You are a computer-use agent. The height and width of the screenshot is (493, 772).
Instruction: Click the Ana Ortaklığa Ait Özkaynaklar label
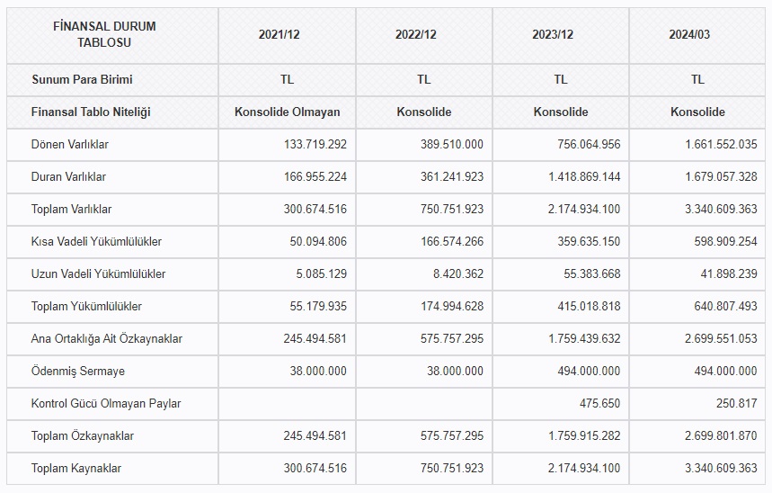[107, 338]
